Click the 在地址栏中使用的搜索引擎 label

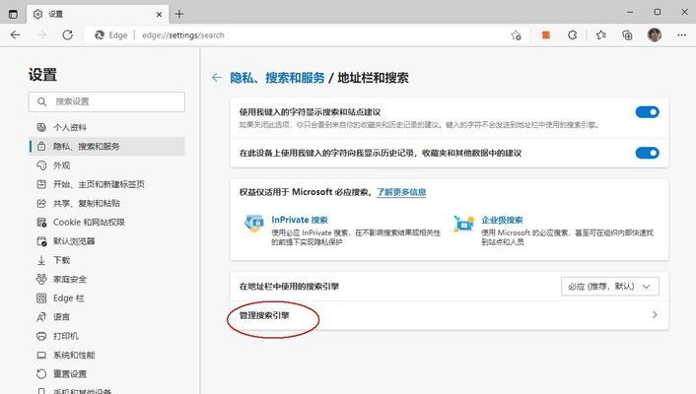click(x=289, y=287)
